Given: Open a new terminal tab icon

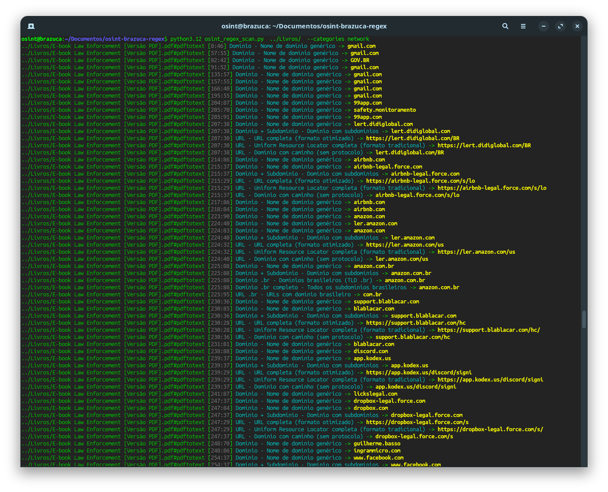Looking at the screenshot, I should point(31,26).
